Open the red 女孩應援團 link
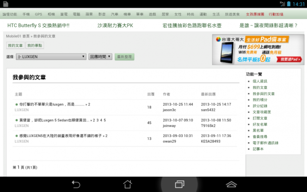307x192 pixels. (x=255, y=14)
